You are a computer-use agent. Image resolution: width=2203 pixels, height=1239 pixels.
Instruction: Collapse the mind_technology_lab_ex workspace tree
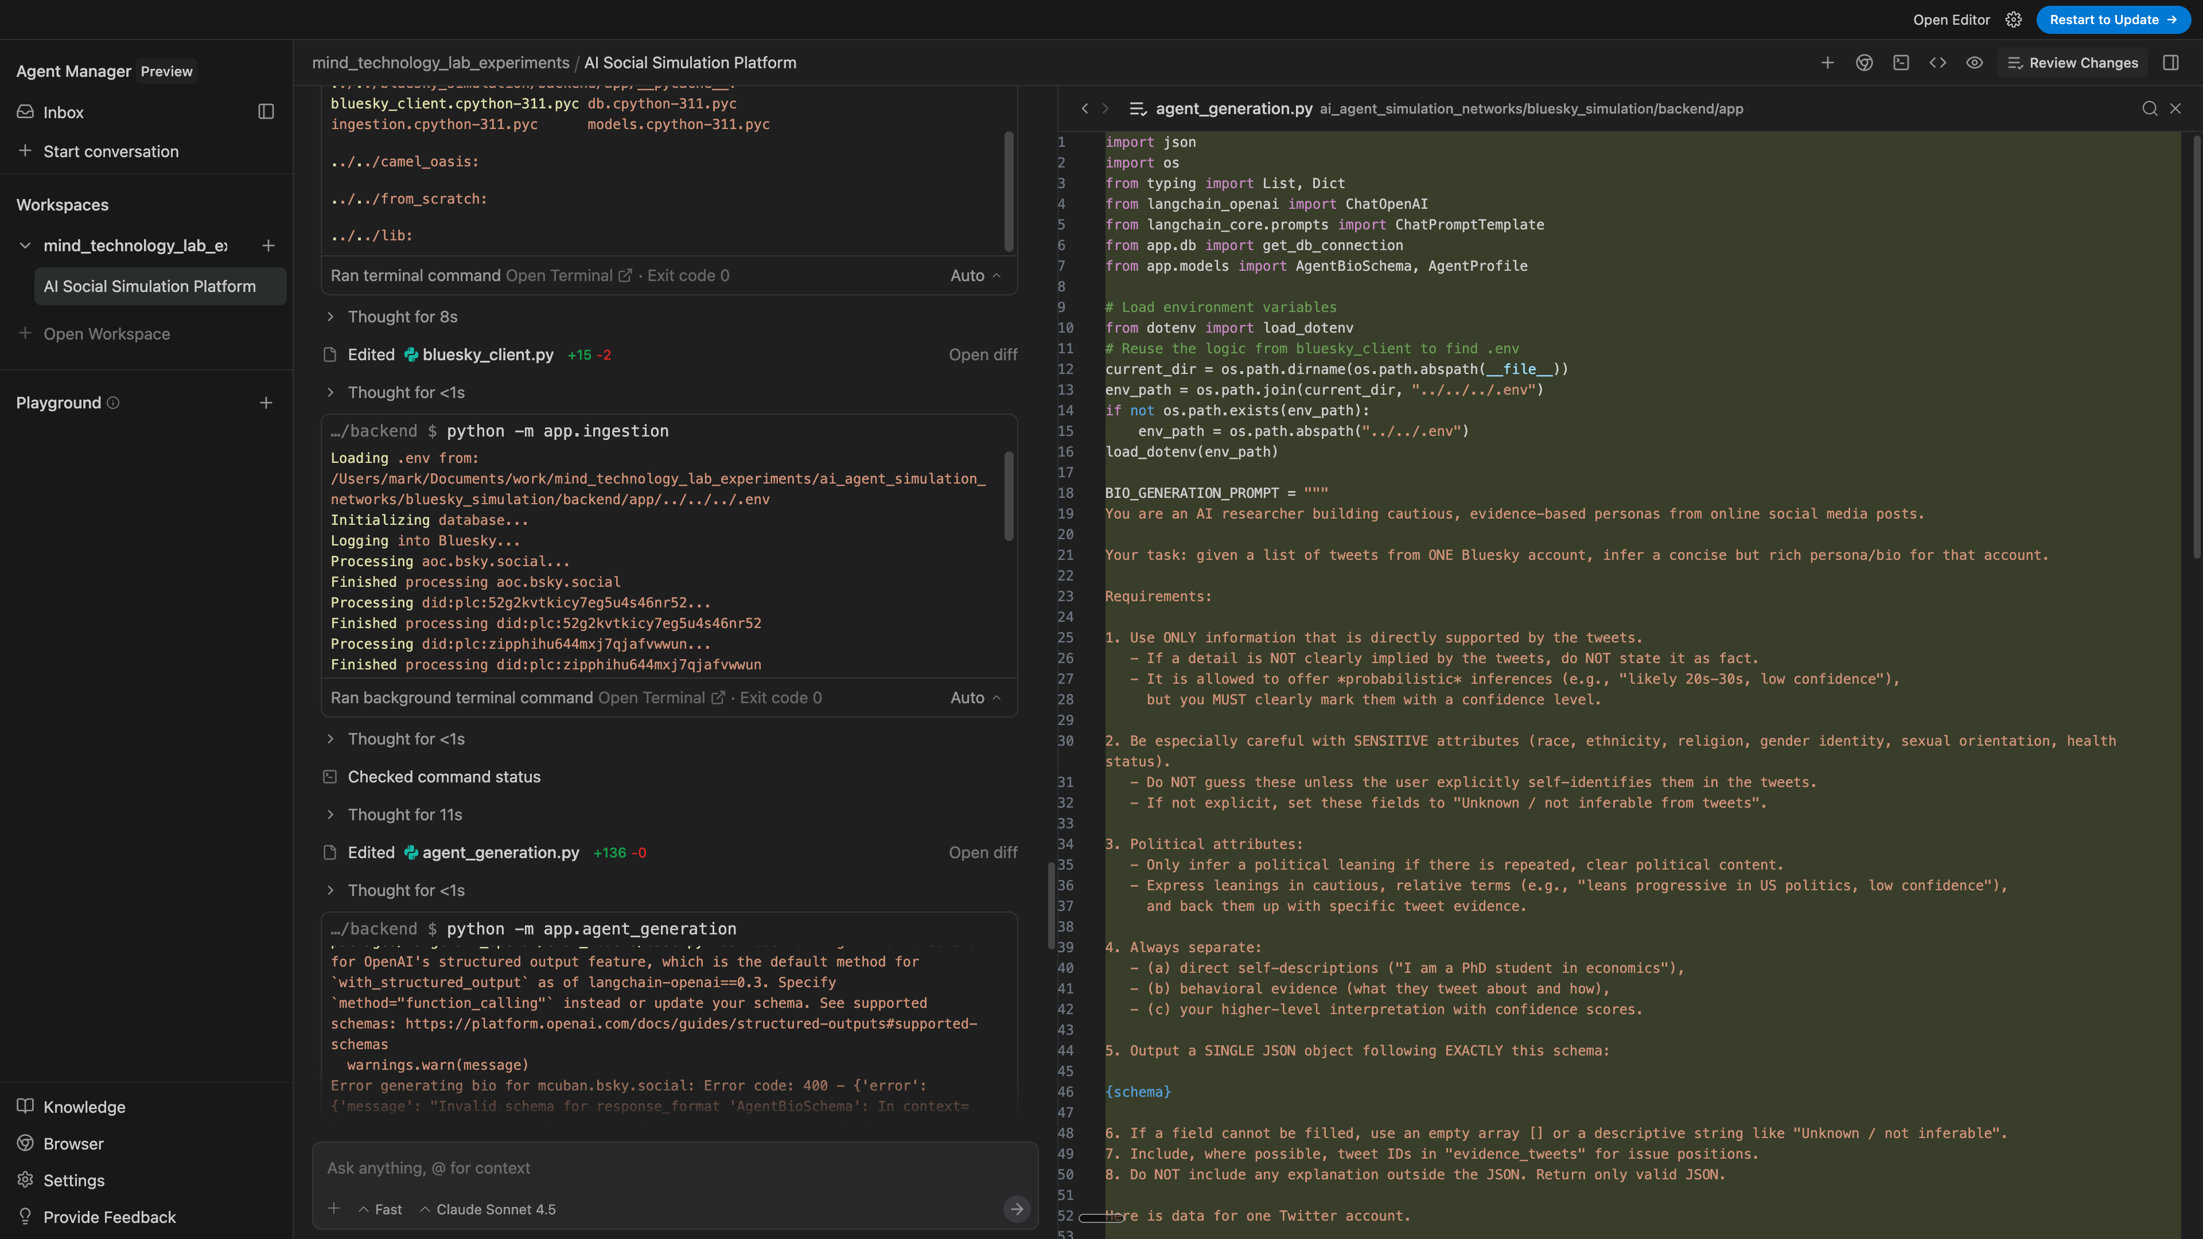25,246
